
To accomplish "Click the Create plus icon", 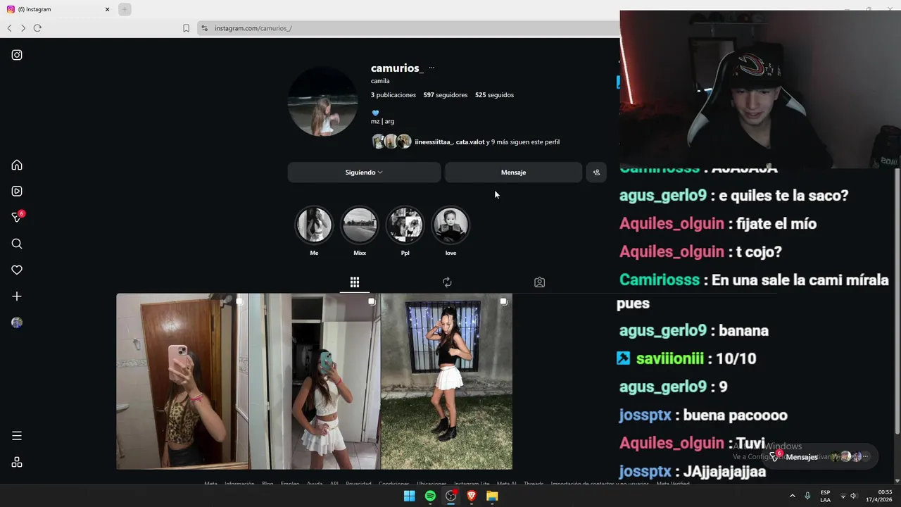I will [17, 296].
